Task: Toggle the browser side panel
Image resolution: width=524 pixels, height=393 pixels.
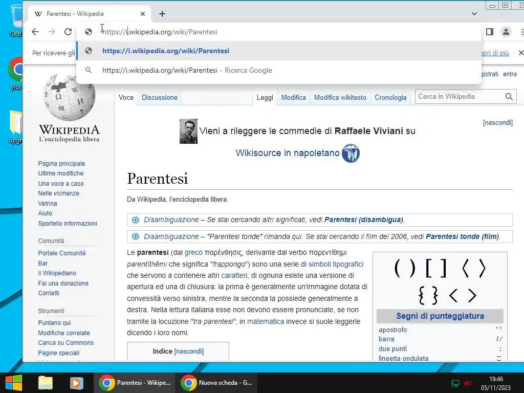Action: pyautogui.click(x=490, y=32)
